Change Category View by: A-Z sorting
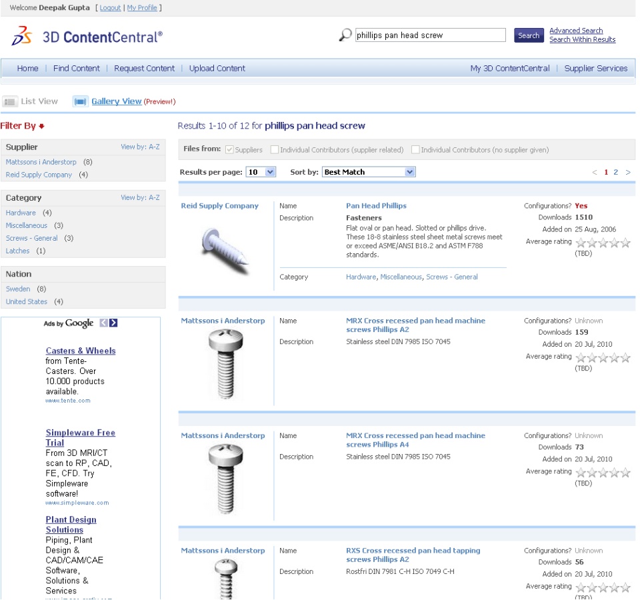Screen dimensions: 640x600 (x=140, y=197)
